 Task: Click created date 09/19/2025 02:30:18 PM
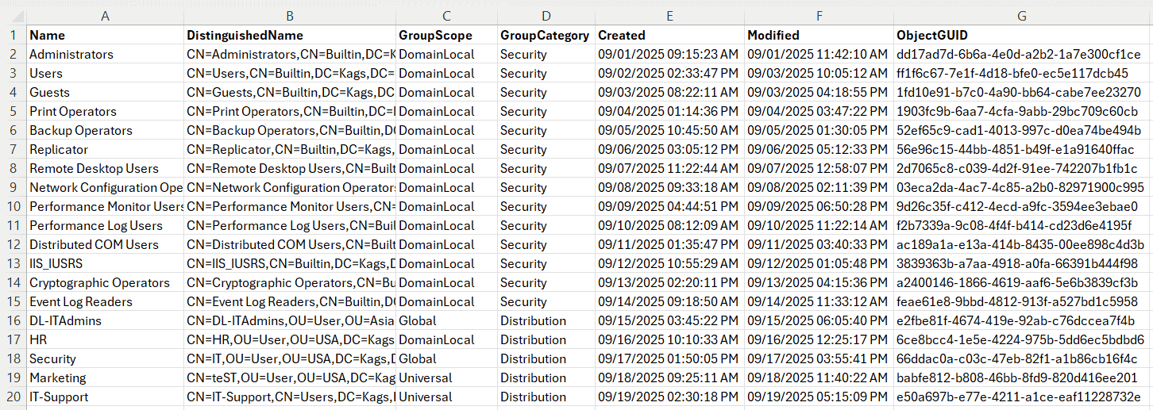coord(669,397)
